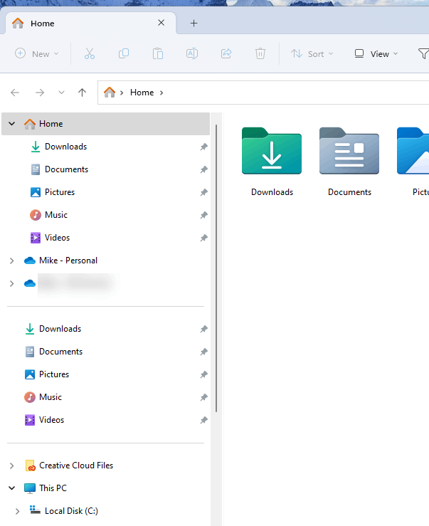Image resolution: width=429 pixels, height=526 pixels.
Task: Click the New button
Action: [x=37, y=53]
